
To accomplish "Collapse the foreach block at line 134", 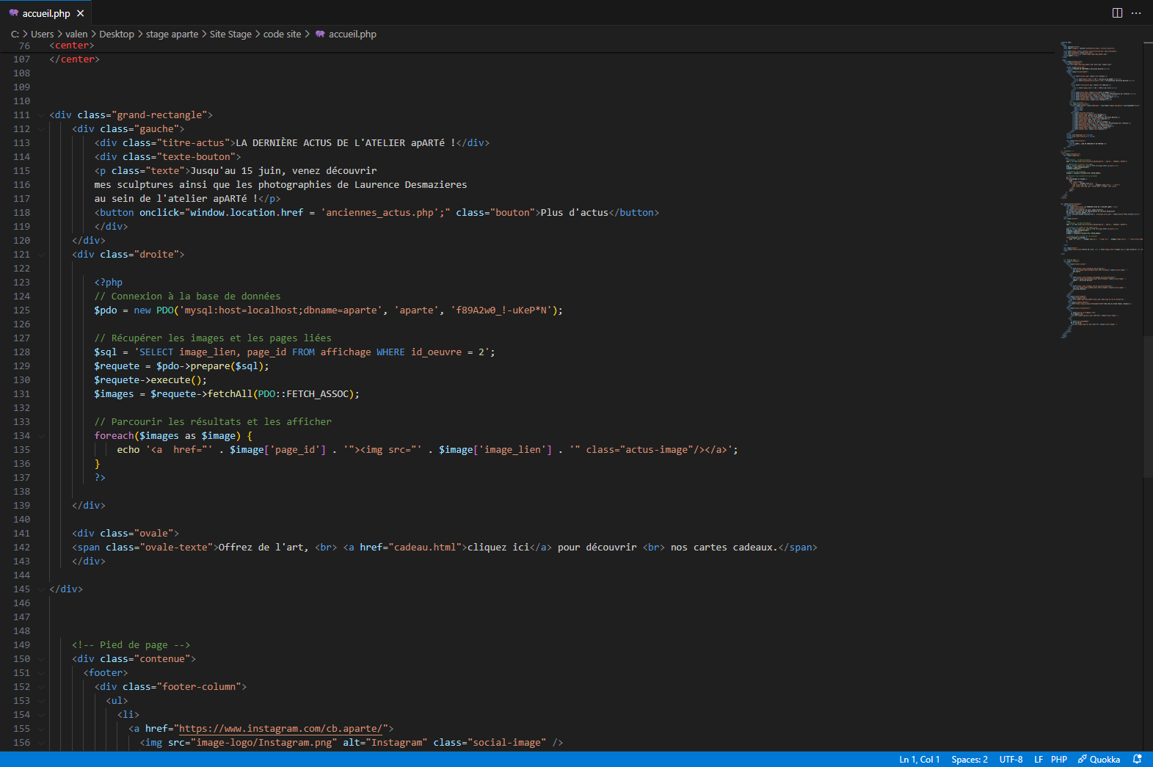I will [41, 436].
